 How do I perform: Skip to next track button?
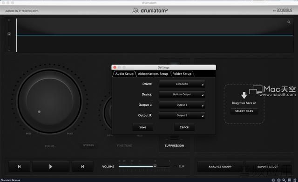(82, 167)
